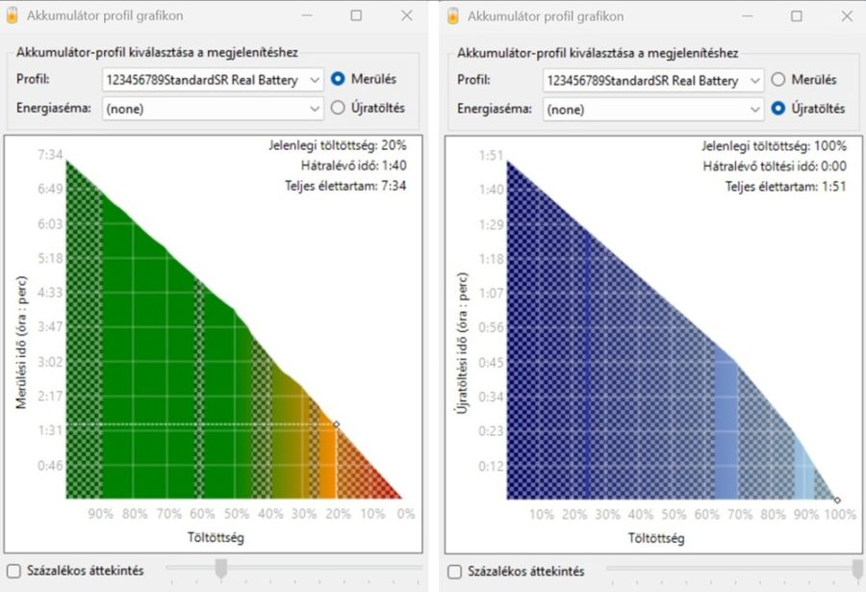Enable Százalékos áttekintés checkbox under the green chart
This screenshot has height=592, width=866.
(13, 571)
